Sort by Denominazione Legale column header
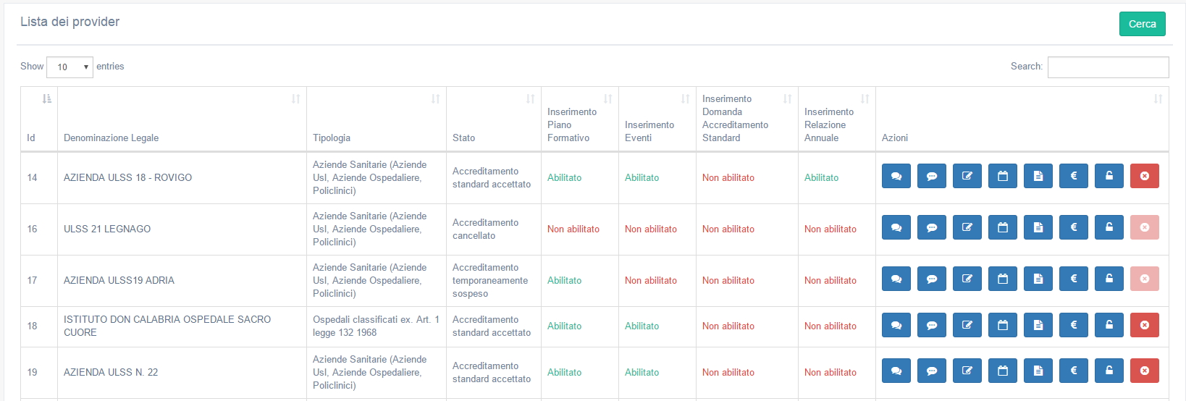The image size is (1186, 401). pos(182,119)
